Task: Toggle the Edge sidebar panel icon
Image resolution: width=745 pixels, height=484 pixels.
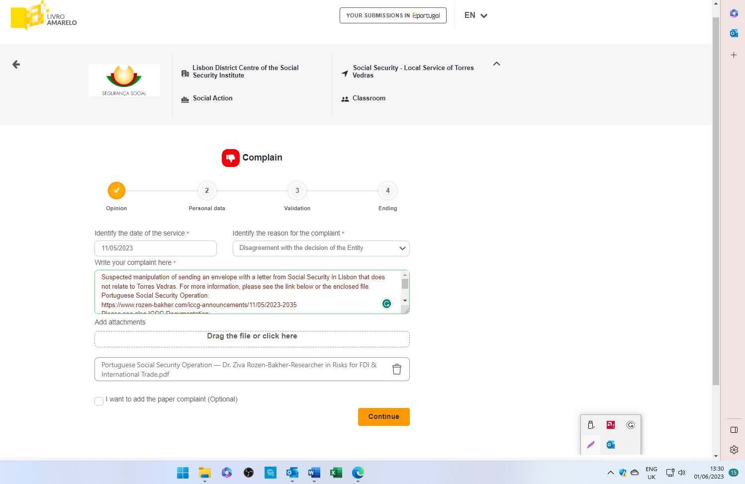Action: 734,430
